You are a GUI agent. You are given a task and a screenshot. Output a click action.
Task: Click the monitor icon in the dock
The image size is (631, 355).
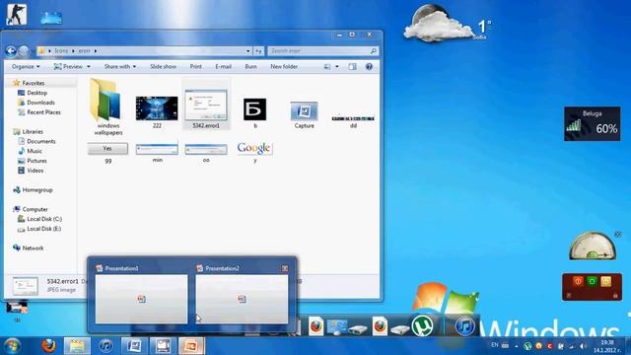tap(337, 326)
